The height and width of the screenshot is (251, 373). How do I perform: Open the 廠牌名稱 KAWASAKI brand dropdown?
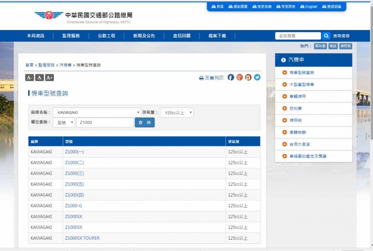(97, 113)
